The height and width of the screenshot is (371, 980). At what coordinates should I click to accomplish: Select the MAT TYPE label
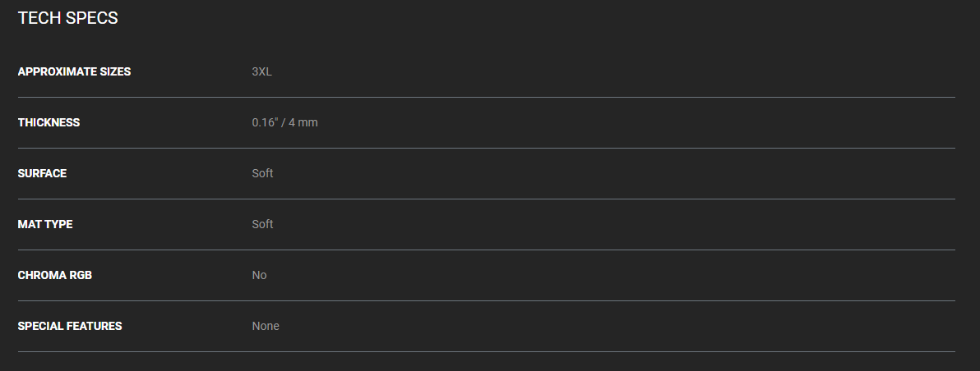click(x=45, y=224)
